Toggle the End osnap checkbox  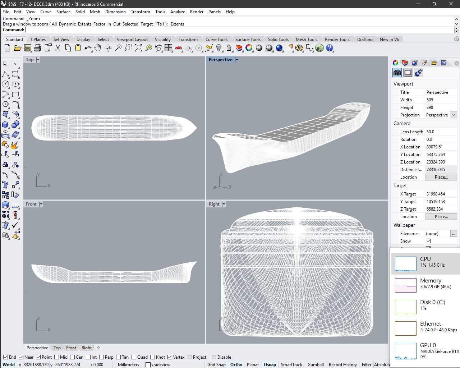(5, 357)
